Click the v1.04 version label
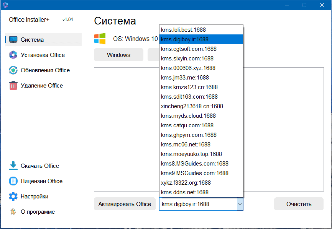 (x=67, y=19)
